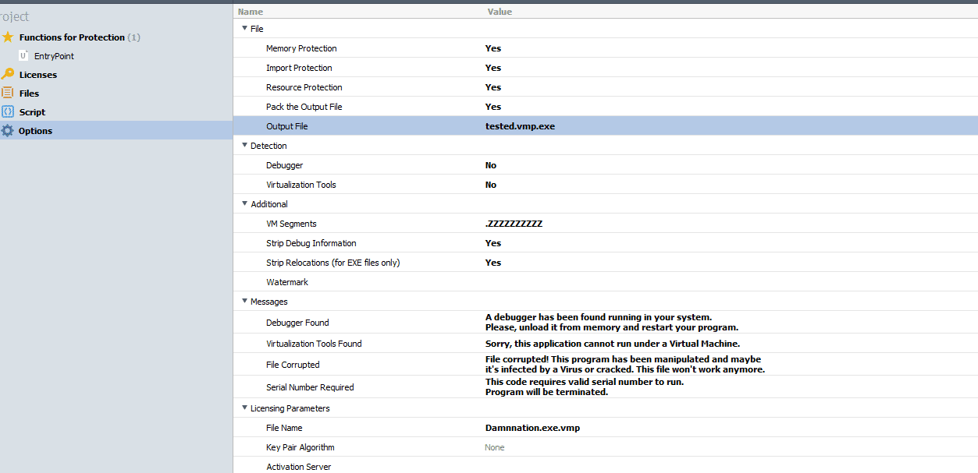Screen dimensions: 978x473
Task: Open the Files section
Action: click(x=29, y=94)
